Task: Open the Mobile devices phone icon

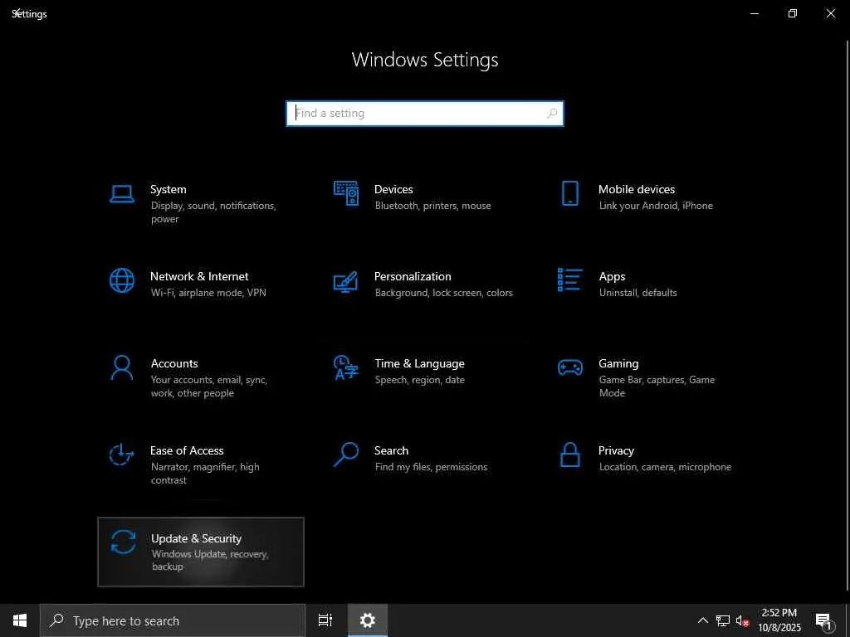Action: pyautogui.click(x=569, y=193)
